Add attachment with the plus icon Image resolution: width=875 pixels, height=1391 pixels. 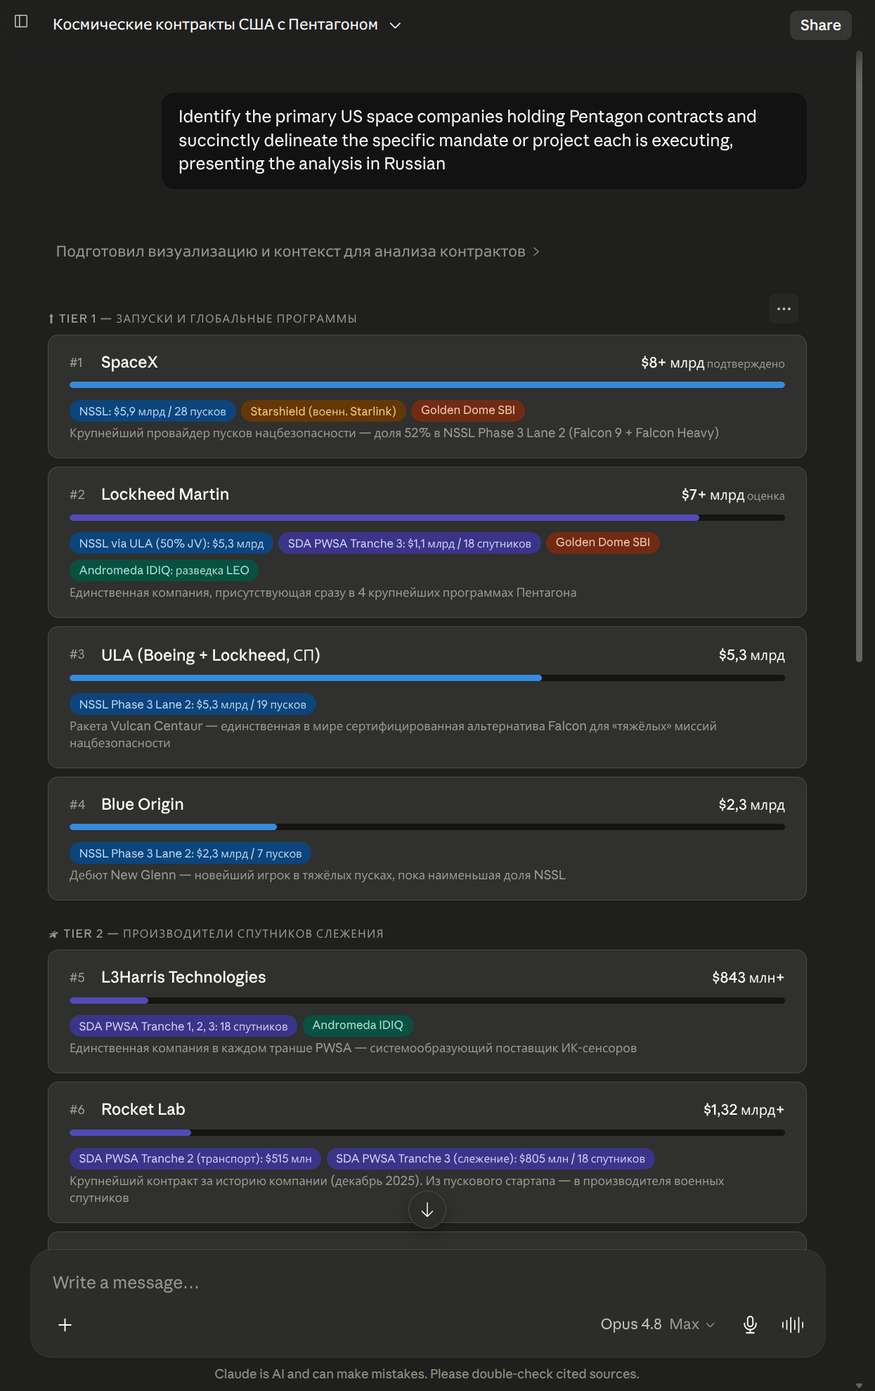point(65,1325)
